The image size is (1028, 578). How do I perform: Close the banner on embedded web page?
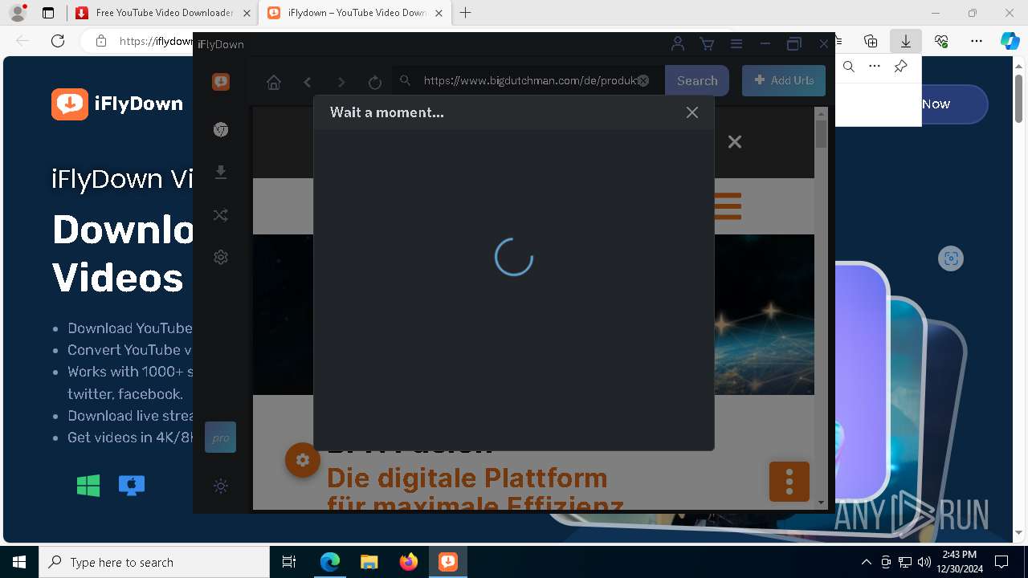tap(734, 142)
